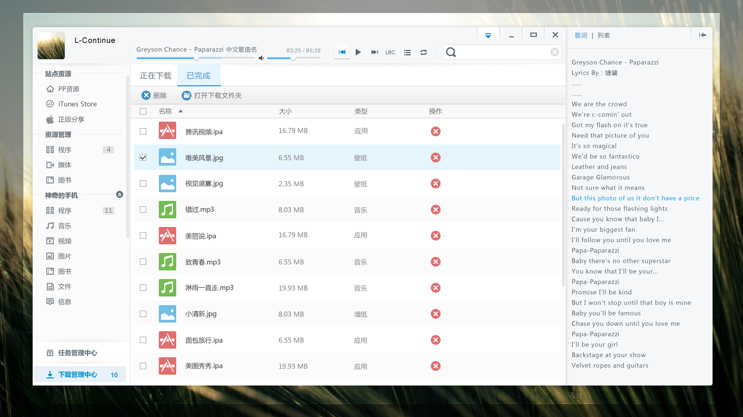The image size is (743, 417).
Task: Click the search magnifier icon
Action: click(451, 52)
